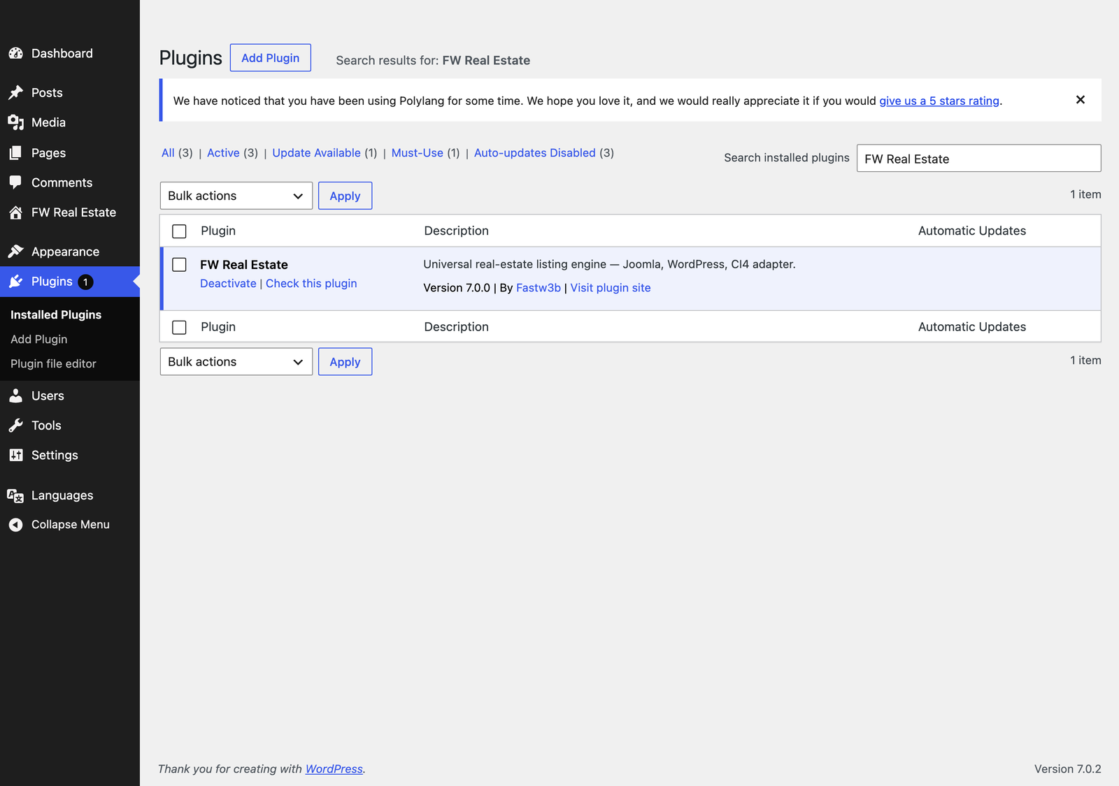Click the Add Plugin button beside the title
This screenshot has height=786, width=1119.
click(x=271, y=58)
